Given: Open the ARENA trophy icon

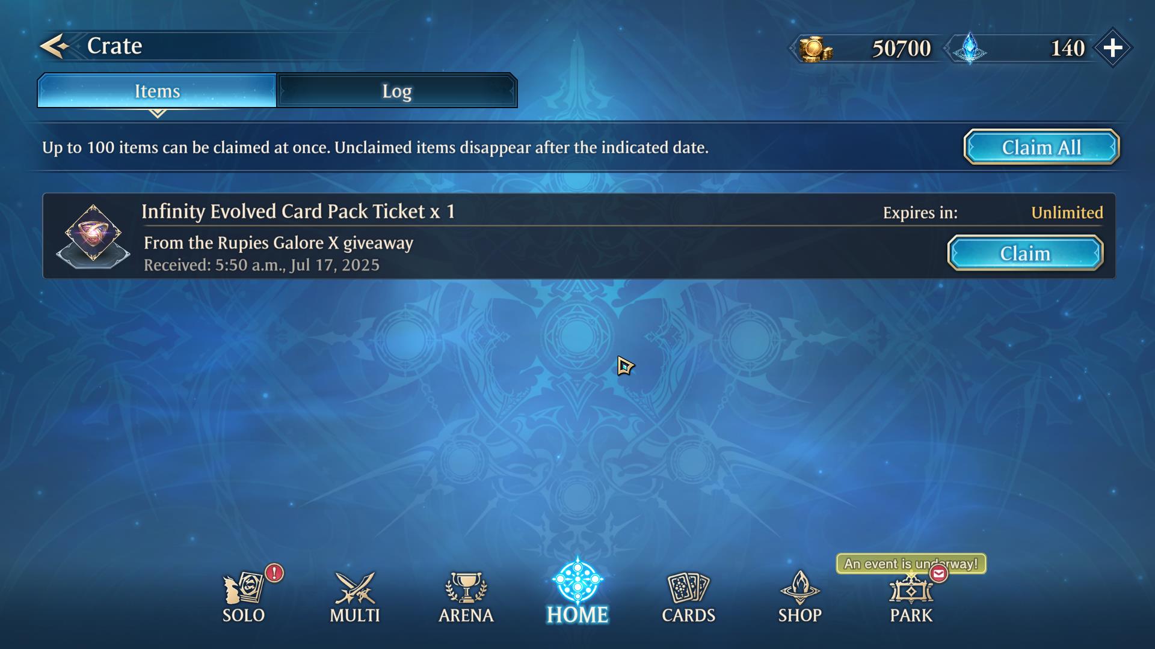Looking at the screenshot, I should (466, 588).
